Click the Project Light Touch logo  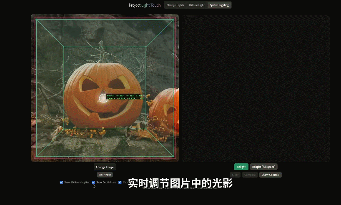[x=145, y=5]
